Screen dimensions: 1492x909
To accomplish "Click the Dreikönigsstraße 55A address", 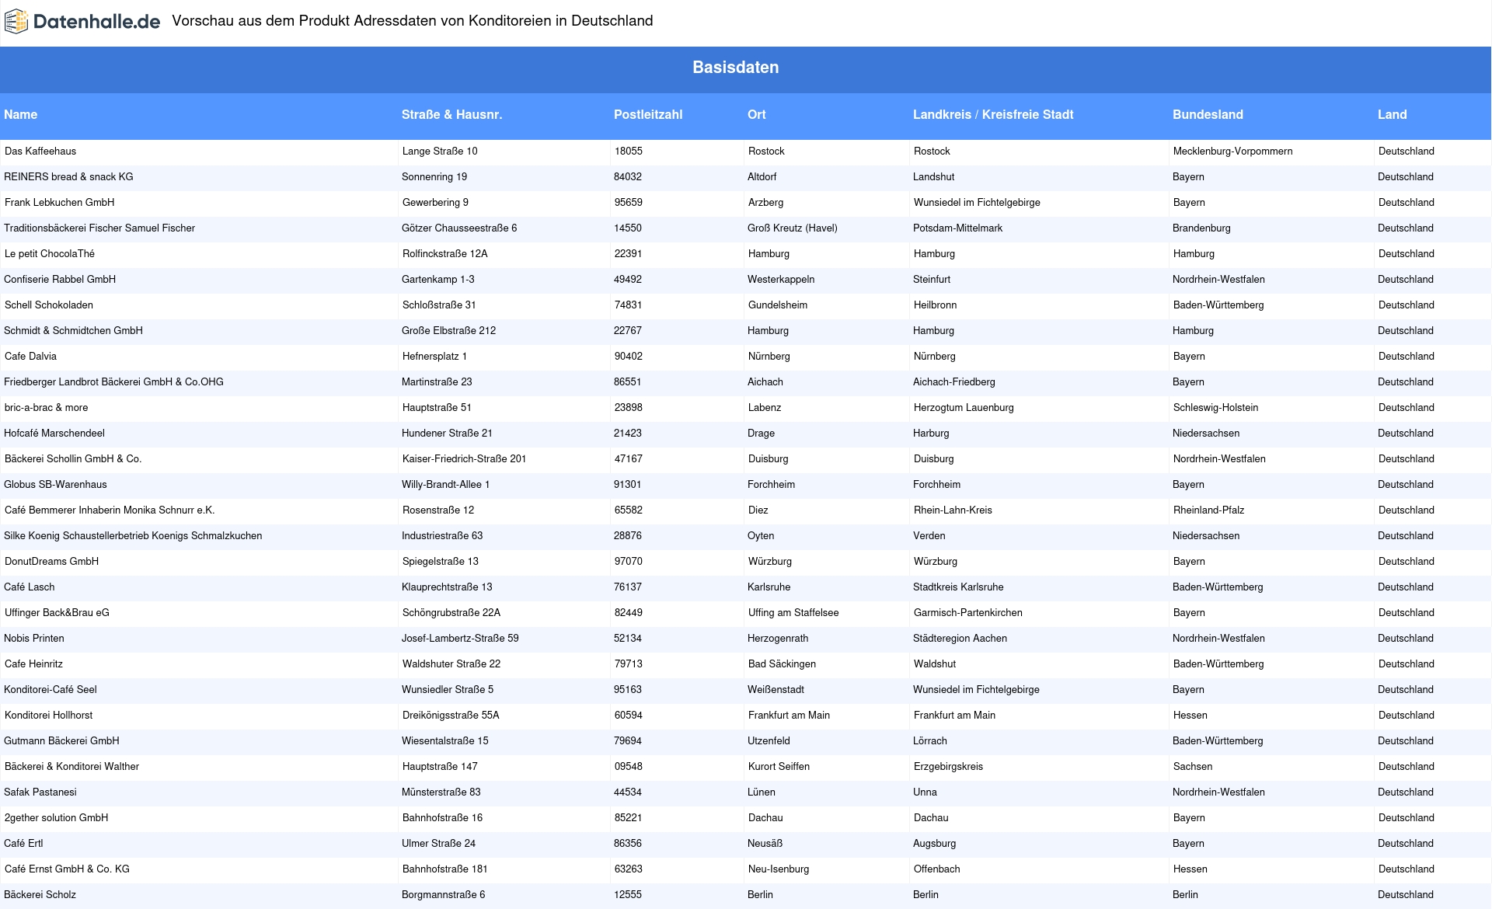I will (451, 716).
